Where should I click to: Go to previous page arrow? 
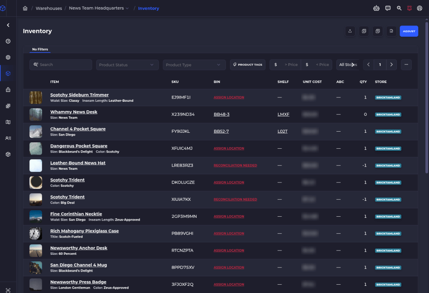368,65
